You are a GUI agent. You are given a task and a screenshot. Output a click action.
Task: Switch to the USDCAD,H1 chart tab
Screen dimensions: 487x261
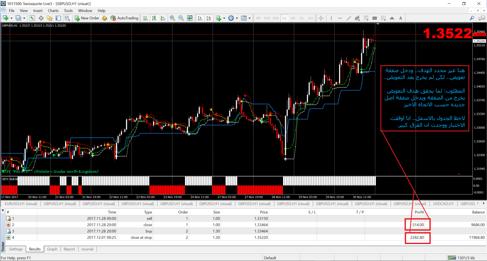[443, 204]
